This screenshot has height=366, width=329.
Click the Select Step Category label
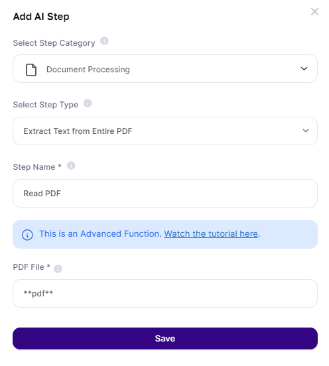54,43
